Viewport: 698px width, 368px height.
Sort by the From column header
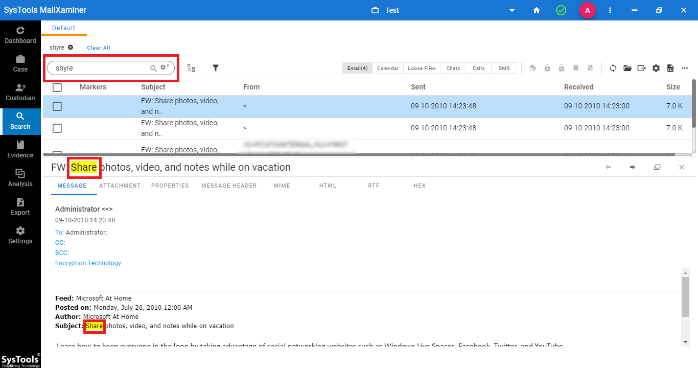pos(251,87)
